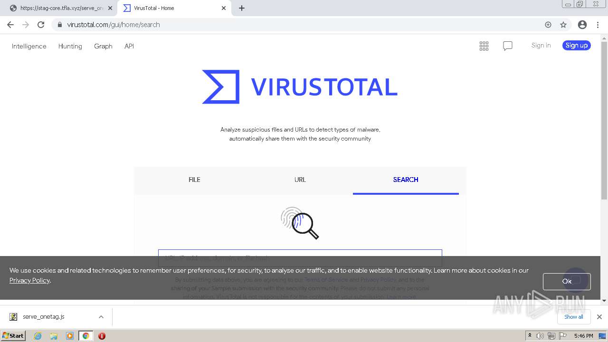Click red stop-sign icon in taskbar
608x342 pixels.
[x=102, y=336]
